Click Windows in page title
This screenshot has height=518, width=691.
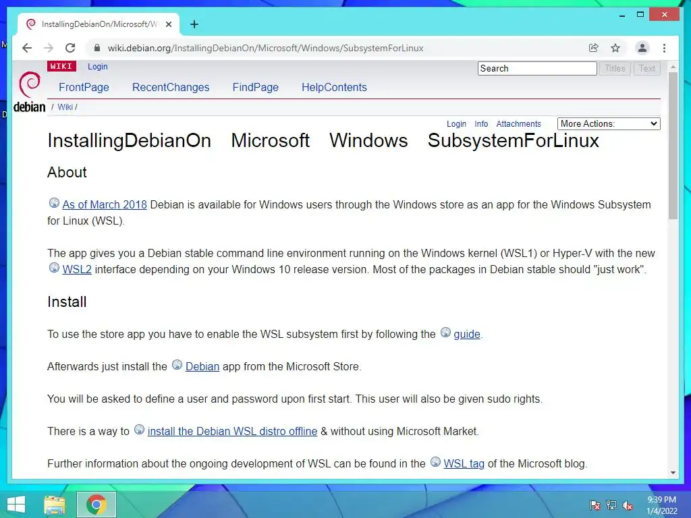(368, 141)
